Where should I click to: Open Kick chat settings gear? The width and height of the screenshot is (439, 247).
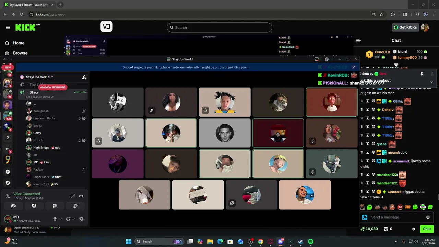(x=414, y=229)
